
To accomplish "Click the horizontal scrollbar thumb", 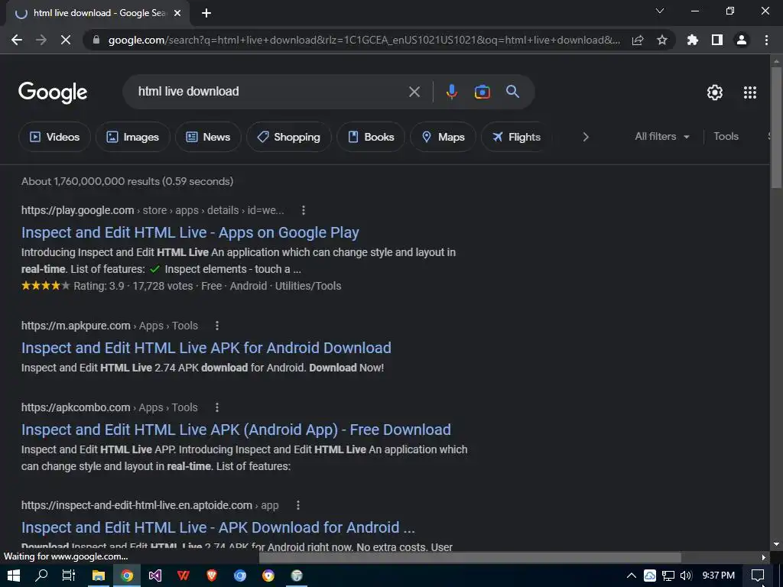I will click(470, 557).
